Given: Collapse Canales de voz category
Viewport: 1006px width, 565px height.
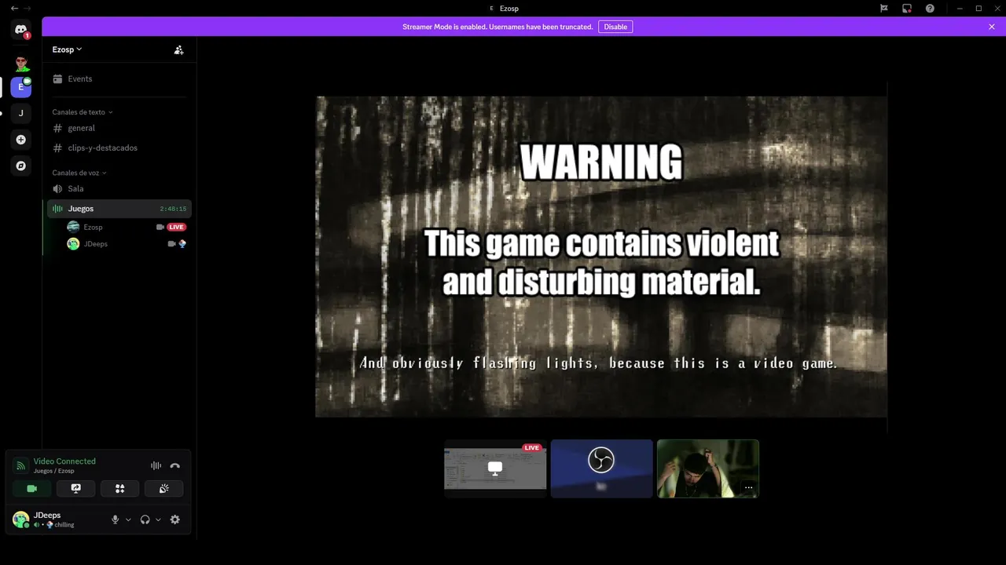Looking at the screenshot, I should [x=79, y=173].
